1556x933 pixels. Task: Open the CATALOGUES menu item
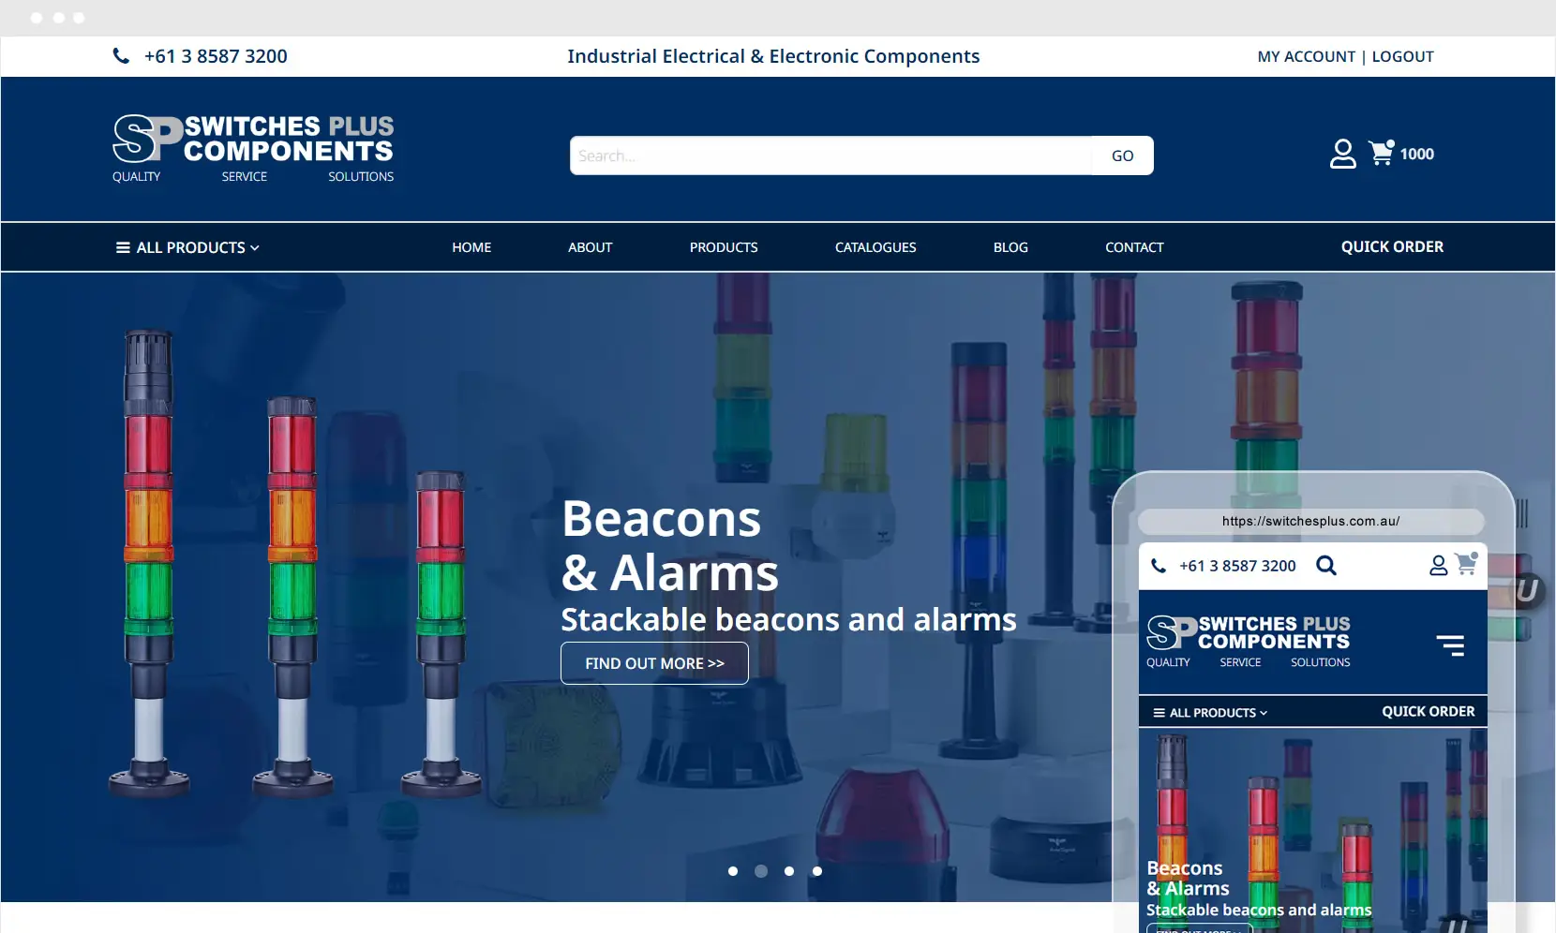click(875, 247)
